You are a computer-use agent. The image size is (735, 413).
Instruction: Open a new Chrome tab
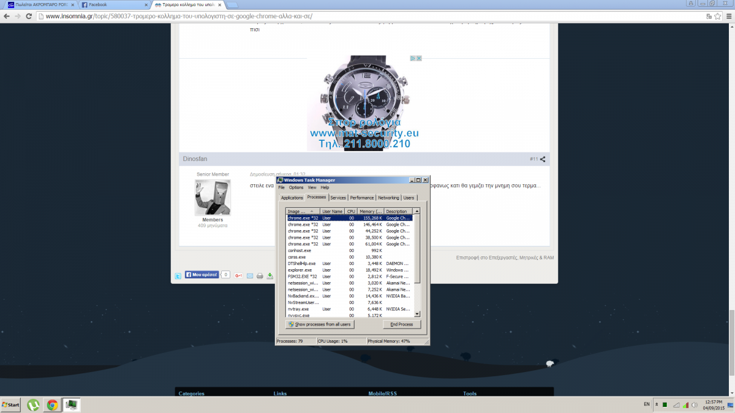[232, 4]
